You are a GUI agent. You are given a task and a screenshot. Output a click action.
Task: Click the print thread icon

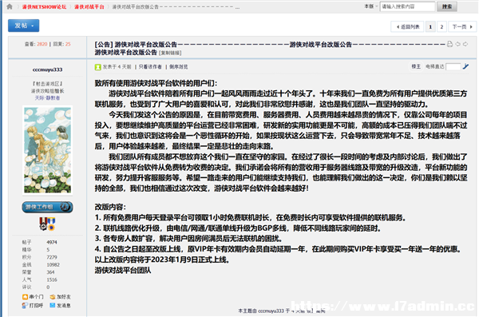coord(449,44)
